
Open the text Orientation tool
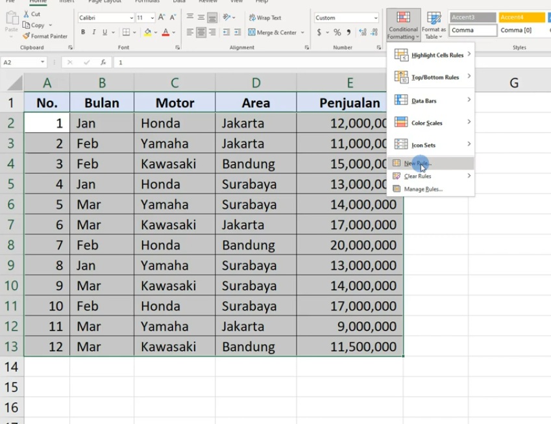[x=227, y=17]
